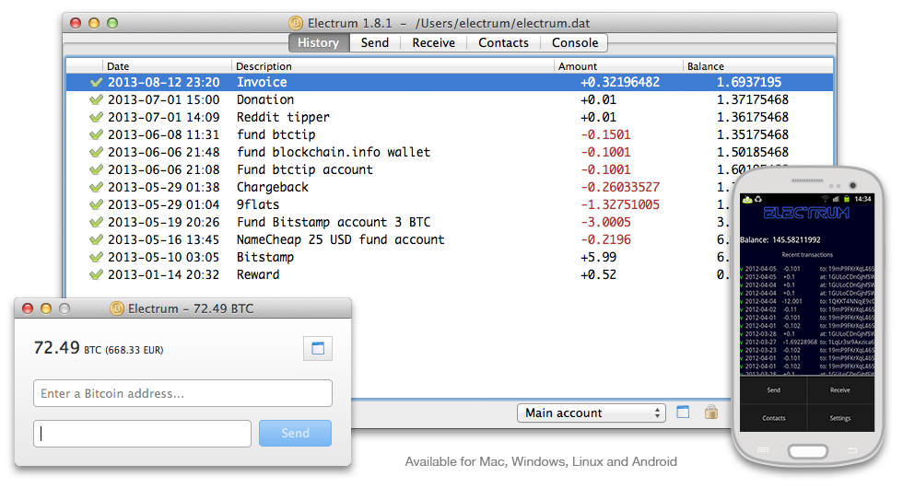
Task: Click the checkmark on Fund Bitstamp account row
Action: tap(96, 222)
